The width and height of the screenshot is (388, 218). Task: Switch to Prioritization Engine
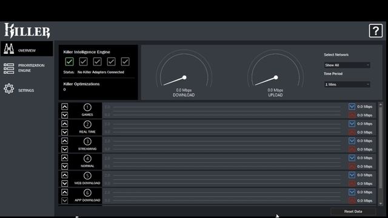[x=27, y=68]
